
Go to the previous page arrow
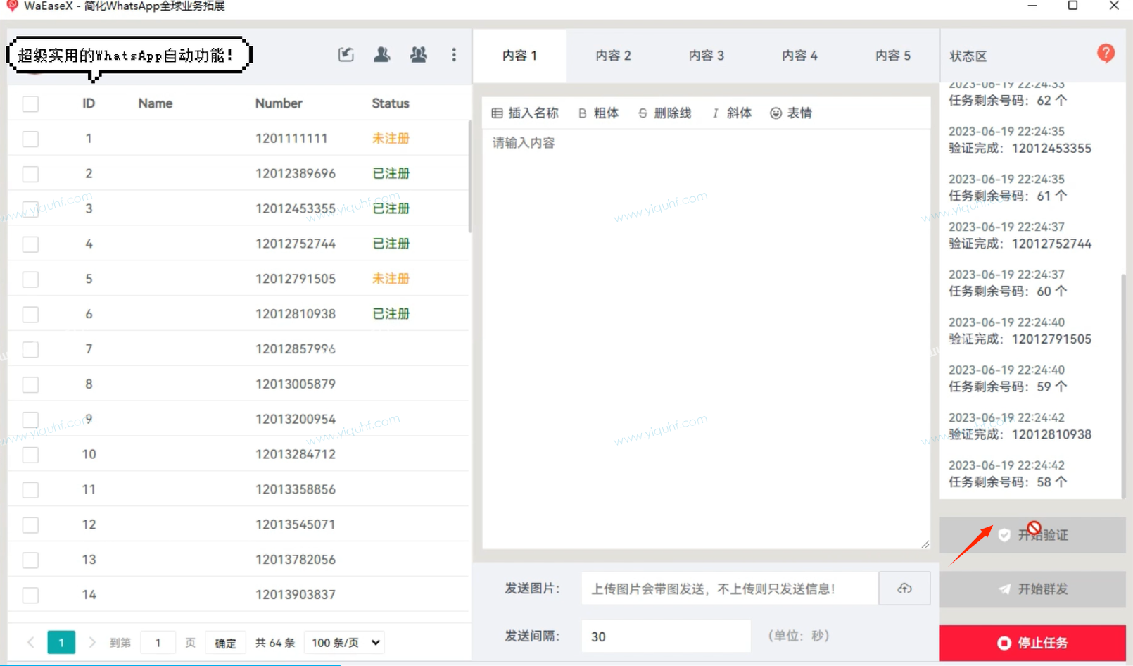tap(31, 642)
